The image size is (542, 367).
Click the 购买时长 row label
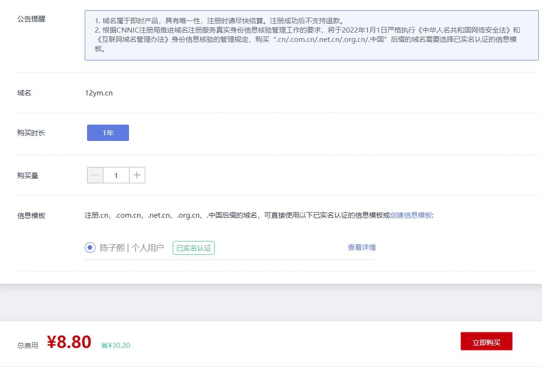tap(31, 133)
